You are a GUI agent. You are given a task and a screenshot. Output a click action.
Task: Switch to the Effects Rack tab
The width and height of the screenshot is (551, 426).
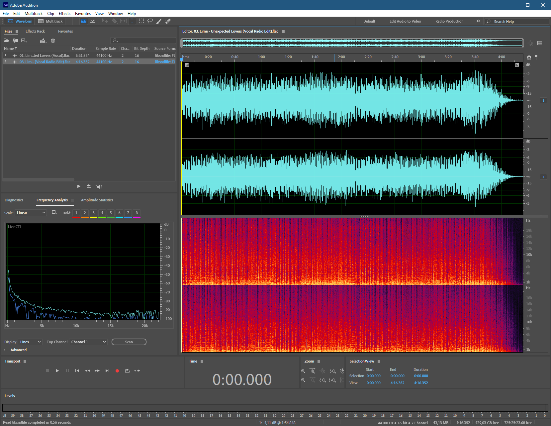click(35, 31)
